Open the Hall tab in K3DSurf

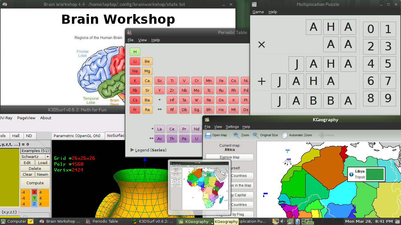pos(16,136)
